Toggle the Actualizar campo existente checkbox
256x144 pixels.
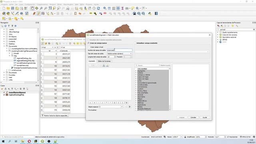[135, 43]
